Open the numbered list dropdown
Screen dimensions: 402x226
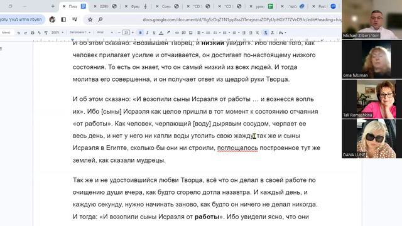pyautogui.click(x=236, y=33)
